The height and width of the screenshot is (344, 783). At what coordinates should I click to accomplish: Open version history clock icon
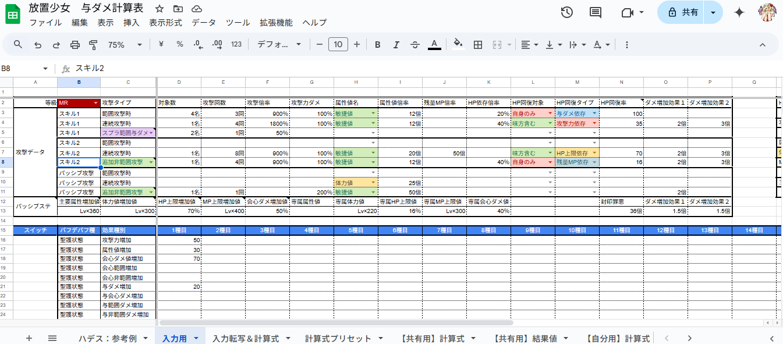pos(566,12)
